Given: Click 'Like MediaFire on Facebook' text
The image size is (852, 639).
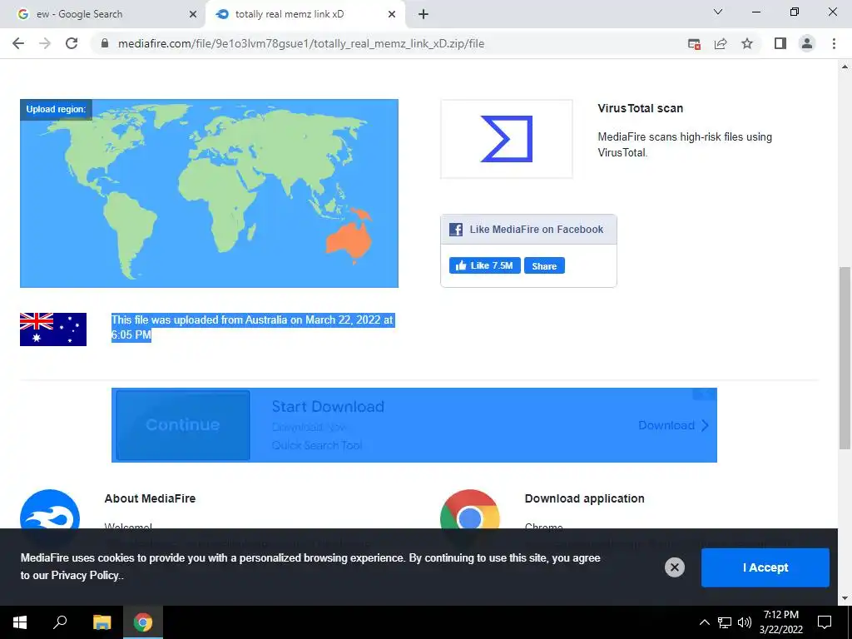Looking at the screenshot, I should point(537,230).
